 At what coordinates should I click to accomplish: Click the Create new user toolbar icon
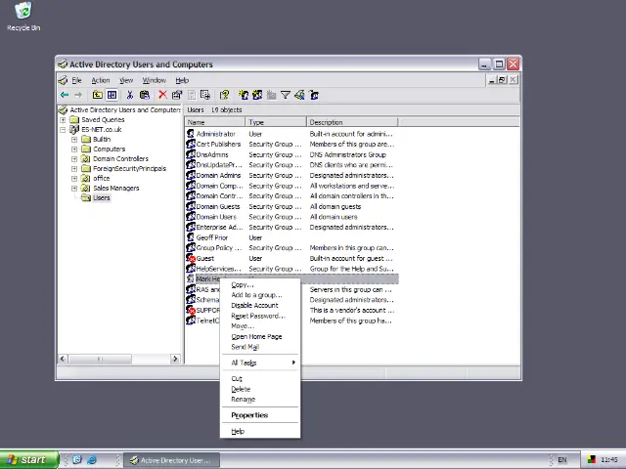(244, 95)
